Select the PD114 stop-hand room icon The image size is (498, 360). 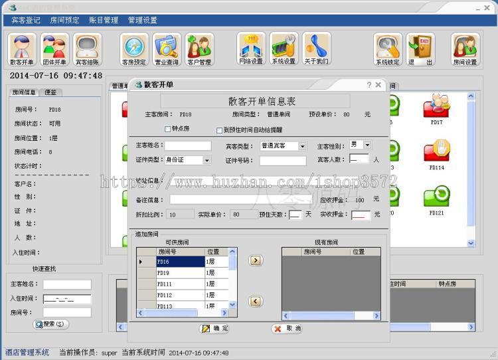(x=437, y=151)
